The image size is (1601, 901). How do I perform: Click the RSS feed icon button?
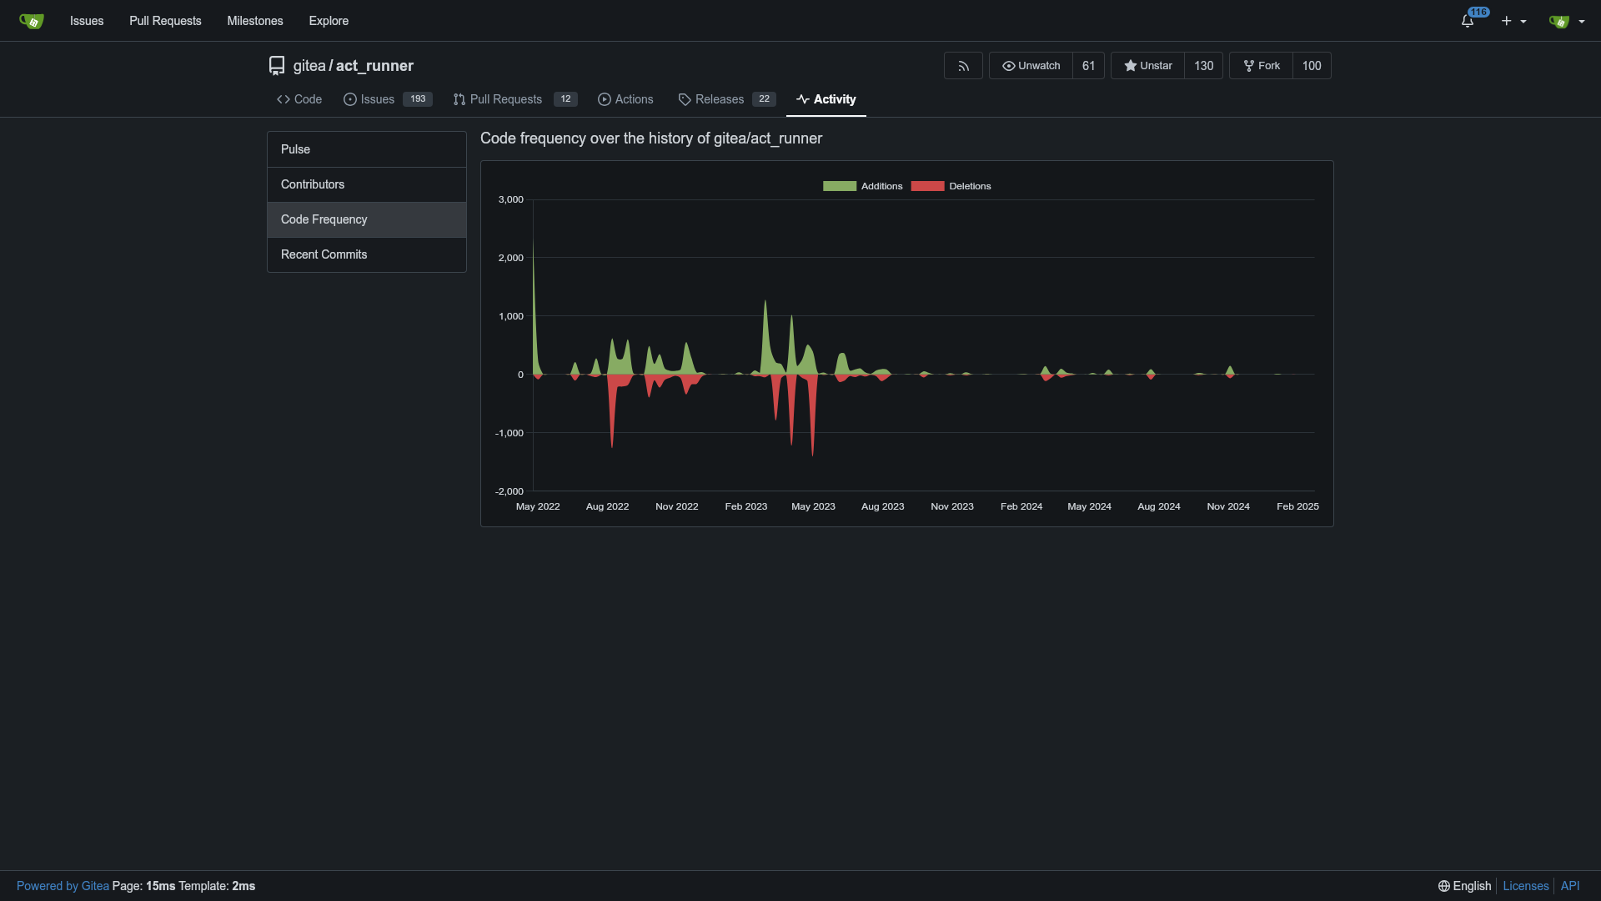point(963,66)
